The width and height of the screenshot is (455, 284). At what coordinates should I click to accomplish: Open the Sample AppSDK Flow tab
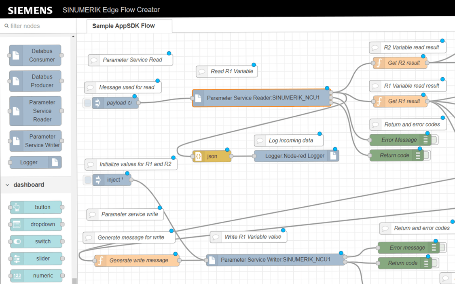click(129, 26)
